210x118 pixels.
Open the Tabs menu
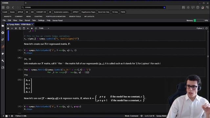click(34, 20)
